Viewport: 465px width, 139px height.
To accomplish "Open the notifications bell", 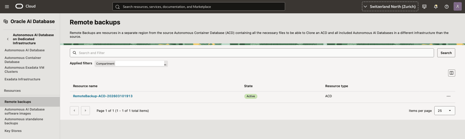I will coord(436,7).
